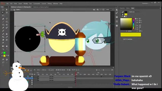Select the Rectangle tool
Viewport: 162px width, 91px height.
click(x=7, y=22)
